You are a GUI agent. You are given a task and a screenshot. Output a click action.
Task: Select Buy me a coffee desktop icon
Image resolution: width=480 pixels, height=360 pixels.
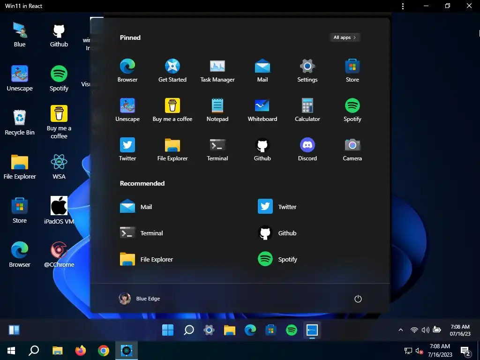pos(59,122)
